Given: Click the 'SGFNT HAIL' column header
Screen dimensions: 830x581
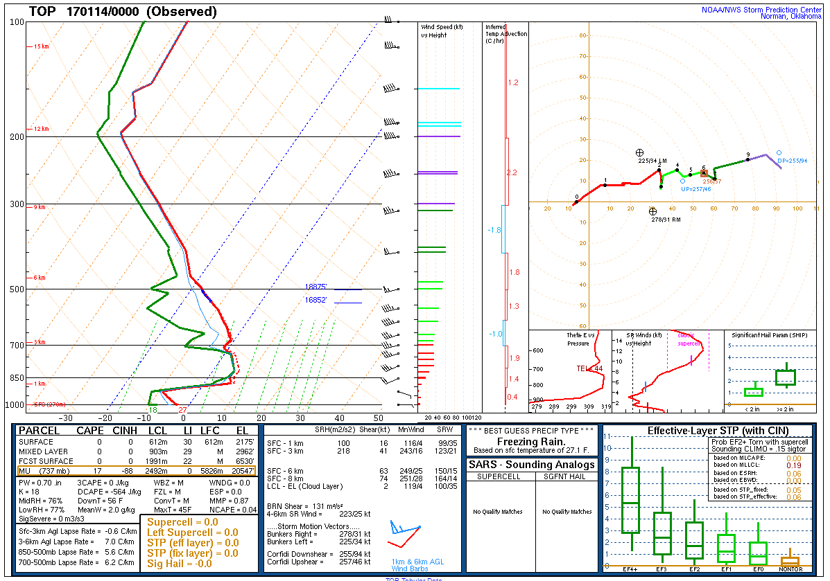Looking at the screenshot, I should (565, 476).
